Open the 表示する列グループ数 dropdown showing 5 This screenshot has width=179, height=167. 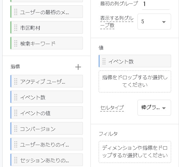pos(154,21)
